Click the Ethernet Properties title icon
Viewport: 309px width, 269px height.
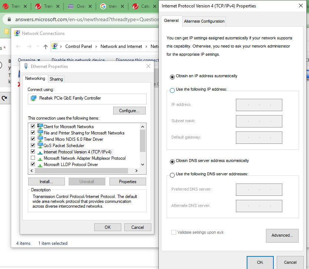pyautogui.click(x=26, y=66)
